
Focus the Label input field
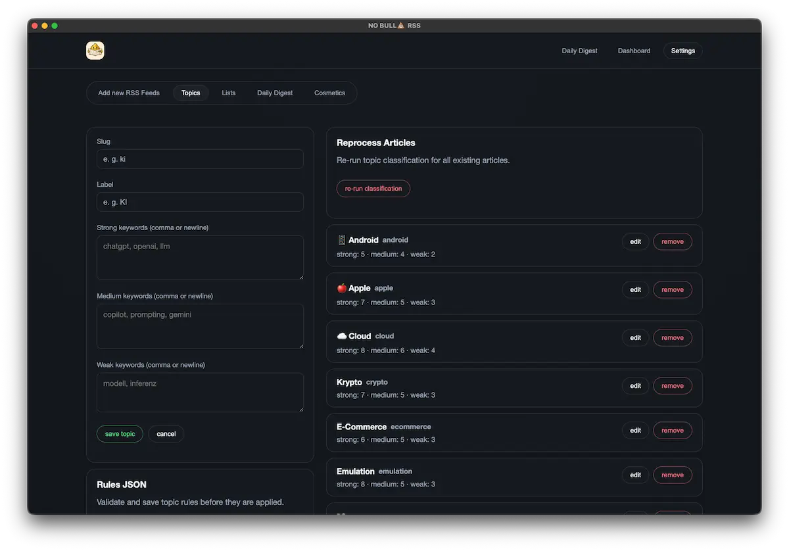click(200, 202)
